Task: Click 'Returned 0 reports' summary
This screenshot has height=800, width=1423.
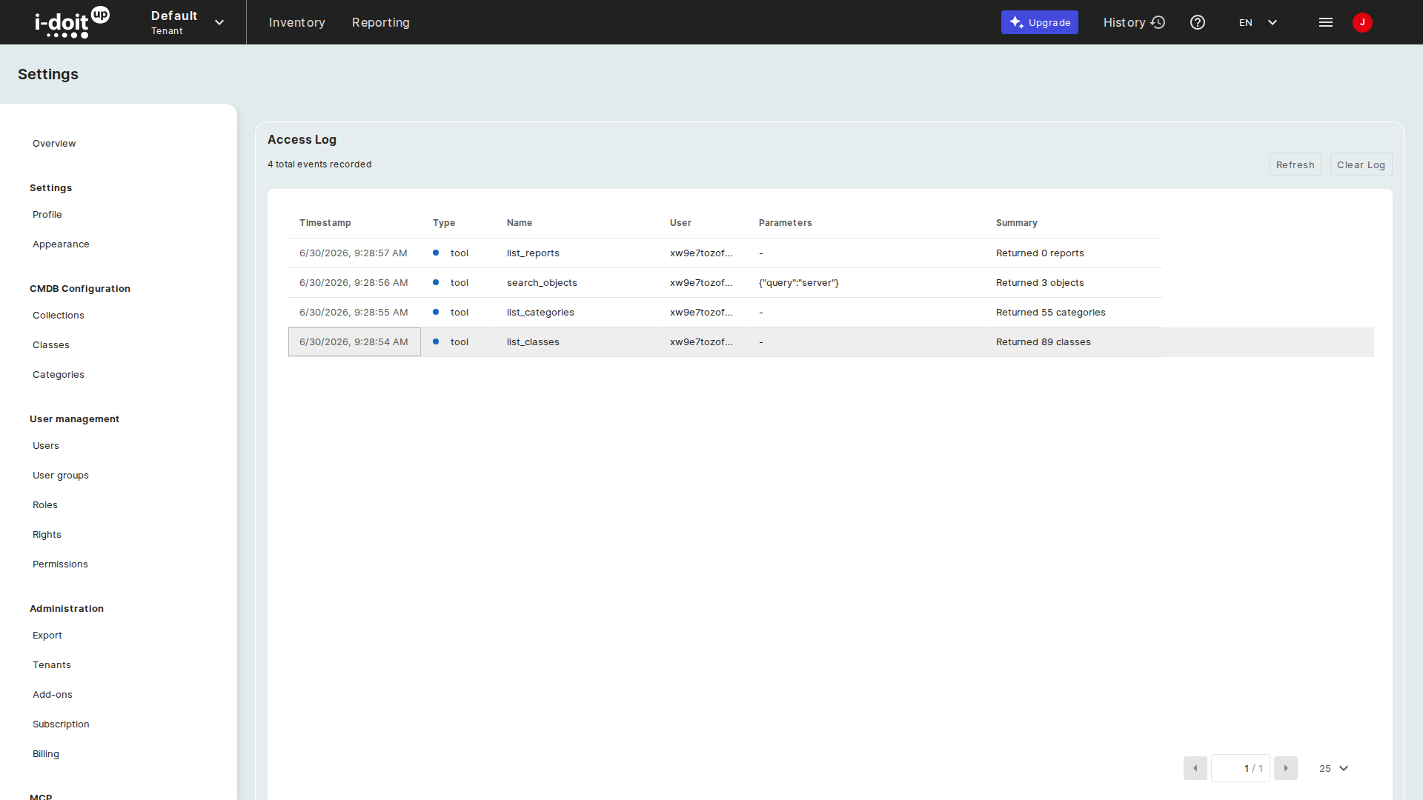Action: point(1040,253)
